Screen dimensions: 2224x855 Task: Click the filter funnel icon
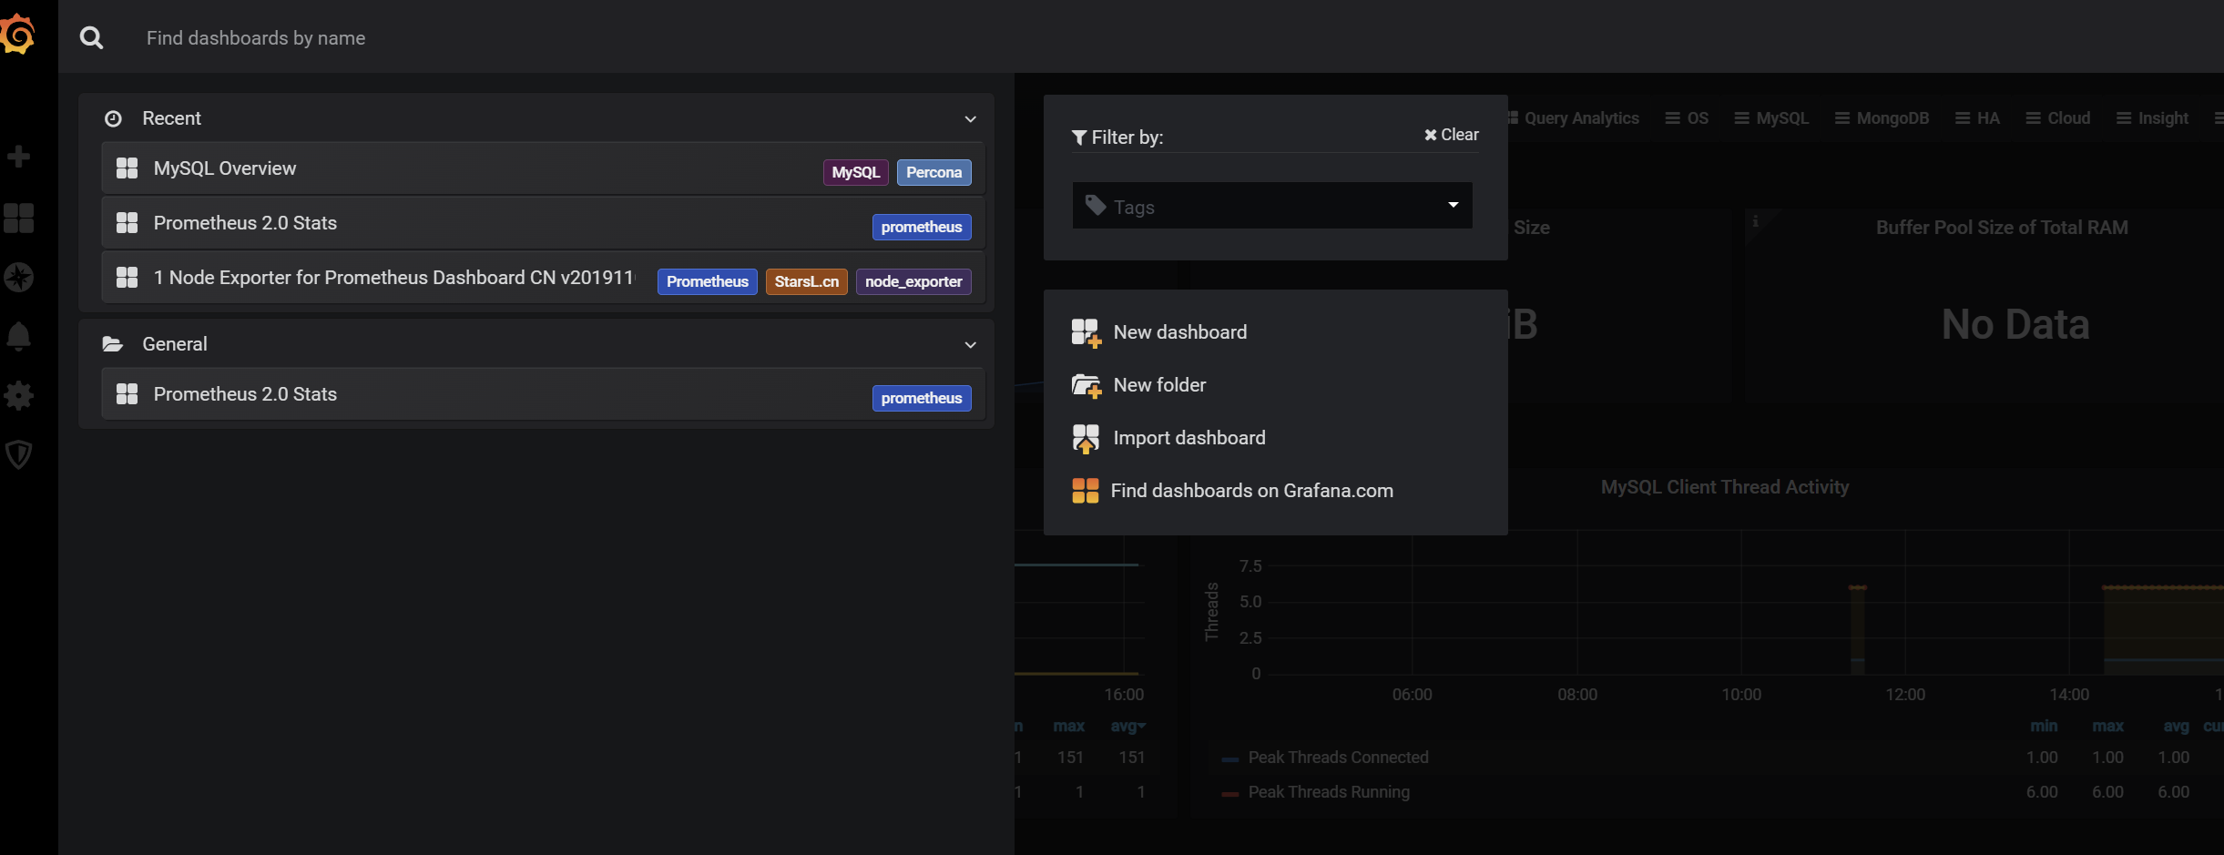click(1079, 137)
